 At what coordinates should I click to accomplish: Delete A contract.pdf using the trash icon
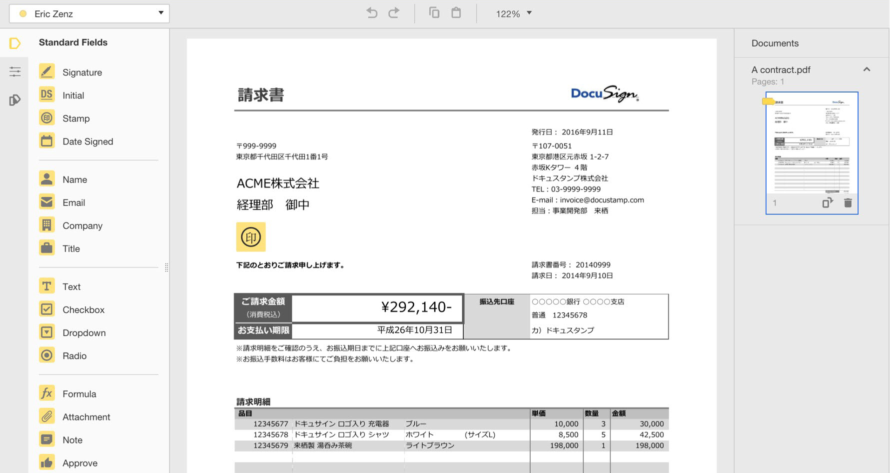point(847,202)
